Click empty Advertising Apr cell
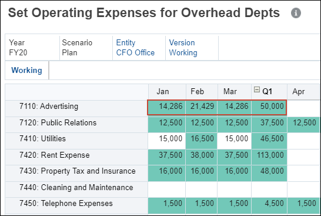The width and height of the screenshot is (321, 216). click(304, 108)
